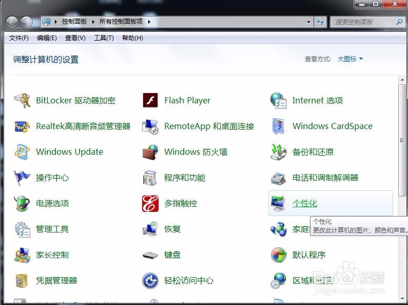Open the 备份和还原 icon

278,152
